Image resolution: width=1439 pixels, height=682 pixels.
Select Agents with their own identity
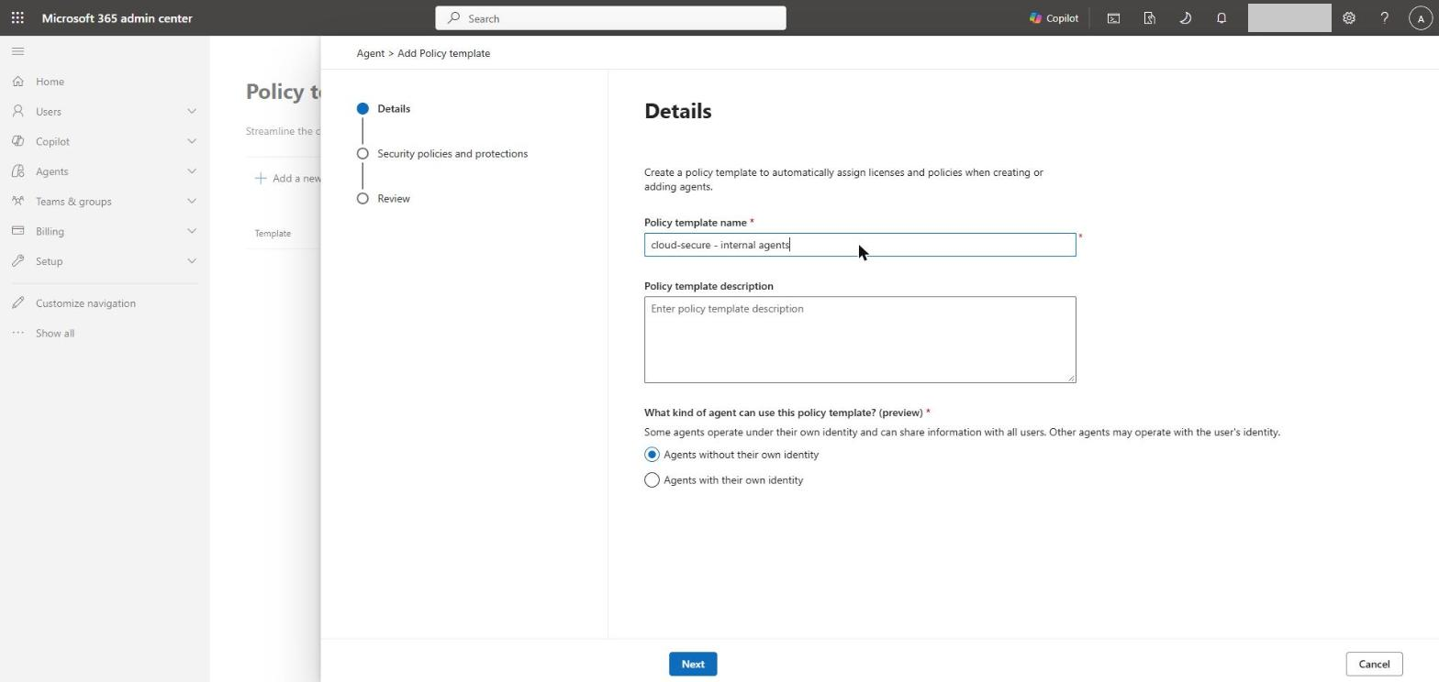tap(652, 480)
